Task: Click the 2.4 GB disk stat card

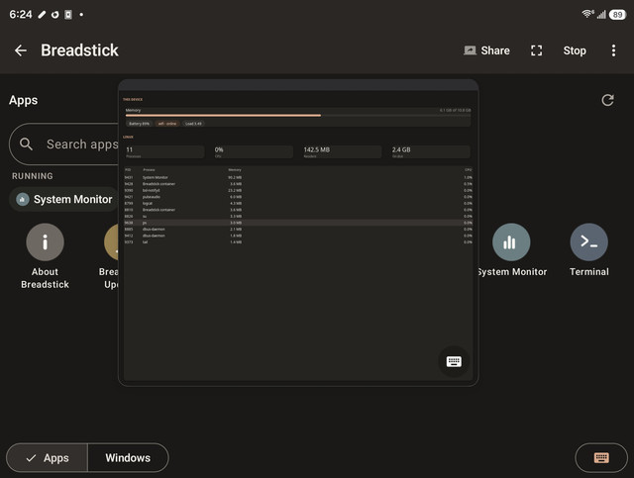Action: coord(430,152)
